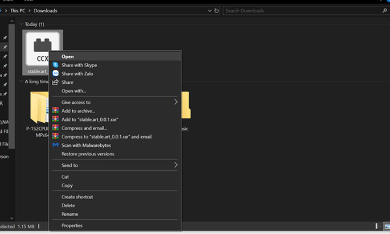
Task: Click WinRAR icon beside Compress to rar and email
Action: (55, 136)
